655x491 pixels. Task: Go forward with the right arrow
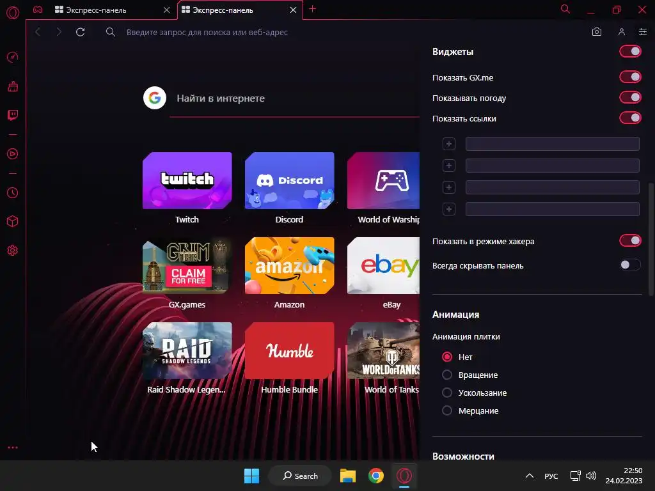coord(59,32)
